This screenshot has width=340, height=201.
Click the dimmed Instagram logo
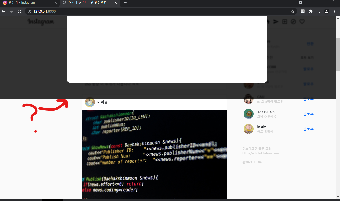click(41, 22)
